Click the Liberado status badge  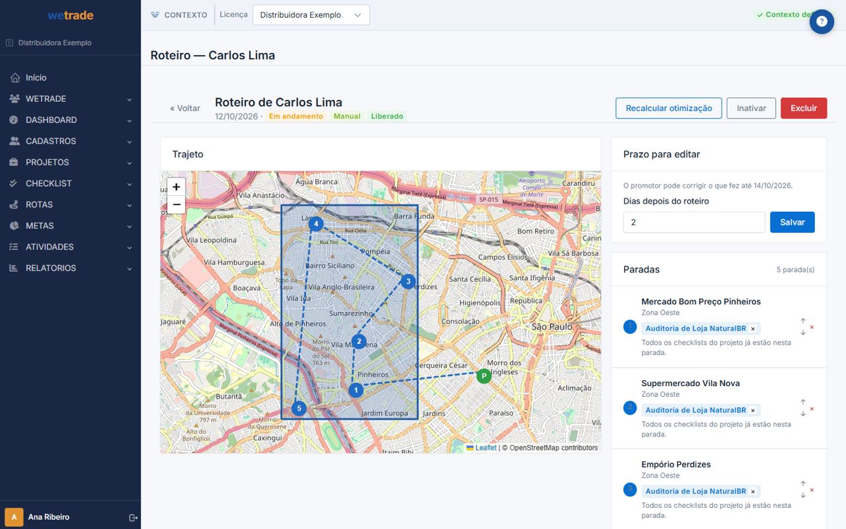[387, 116]
